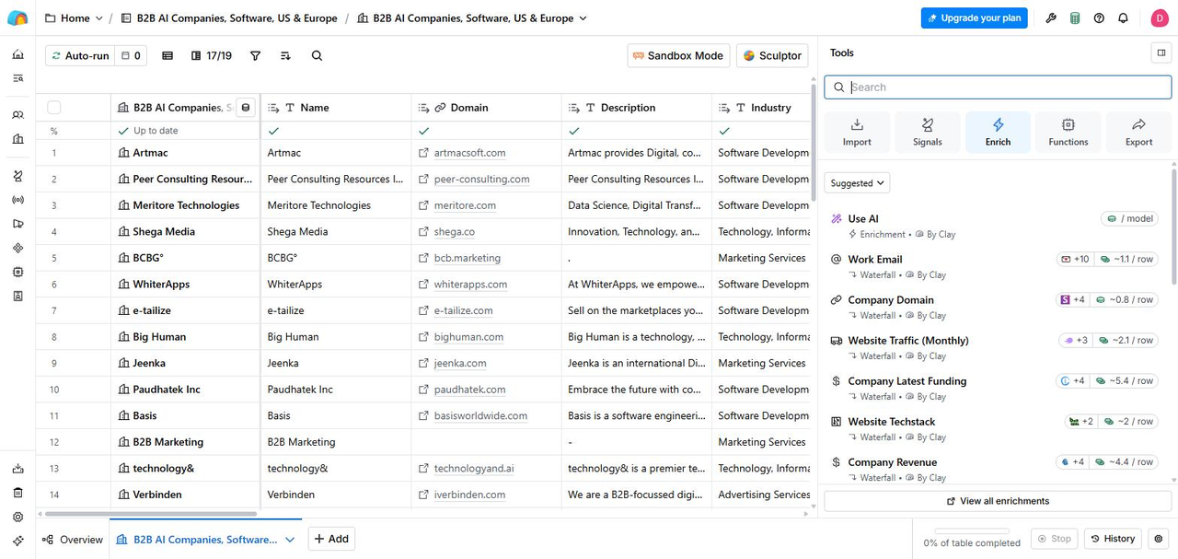Image resolution: width=1178 pixels, height=559 pixels.
Task: Open the trash icon in the left sidebar
Action: 17,493
